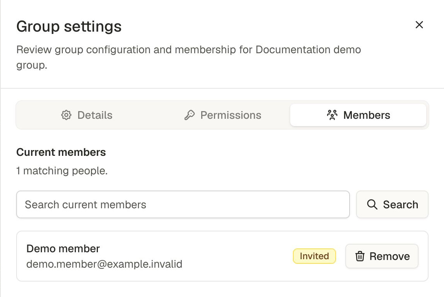Click the Invited status badge
The height and width of the screenshot is (297, 444).
point(314,256)
